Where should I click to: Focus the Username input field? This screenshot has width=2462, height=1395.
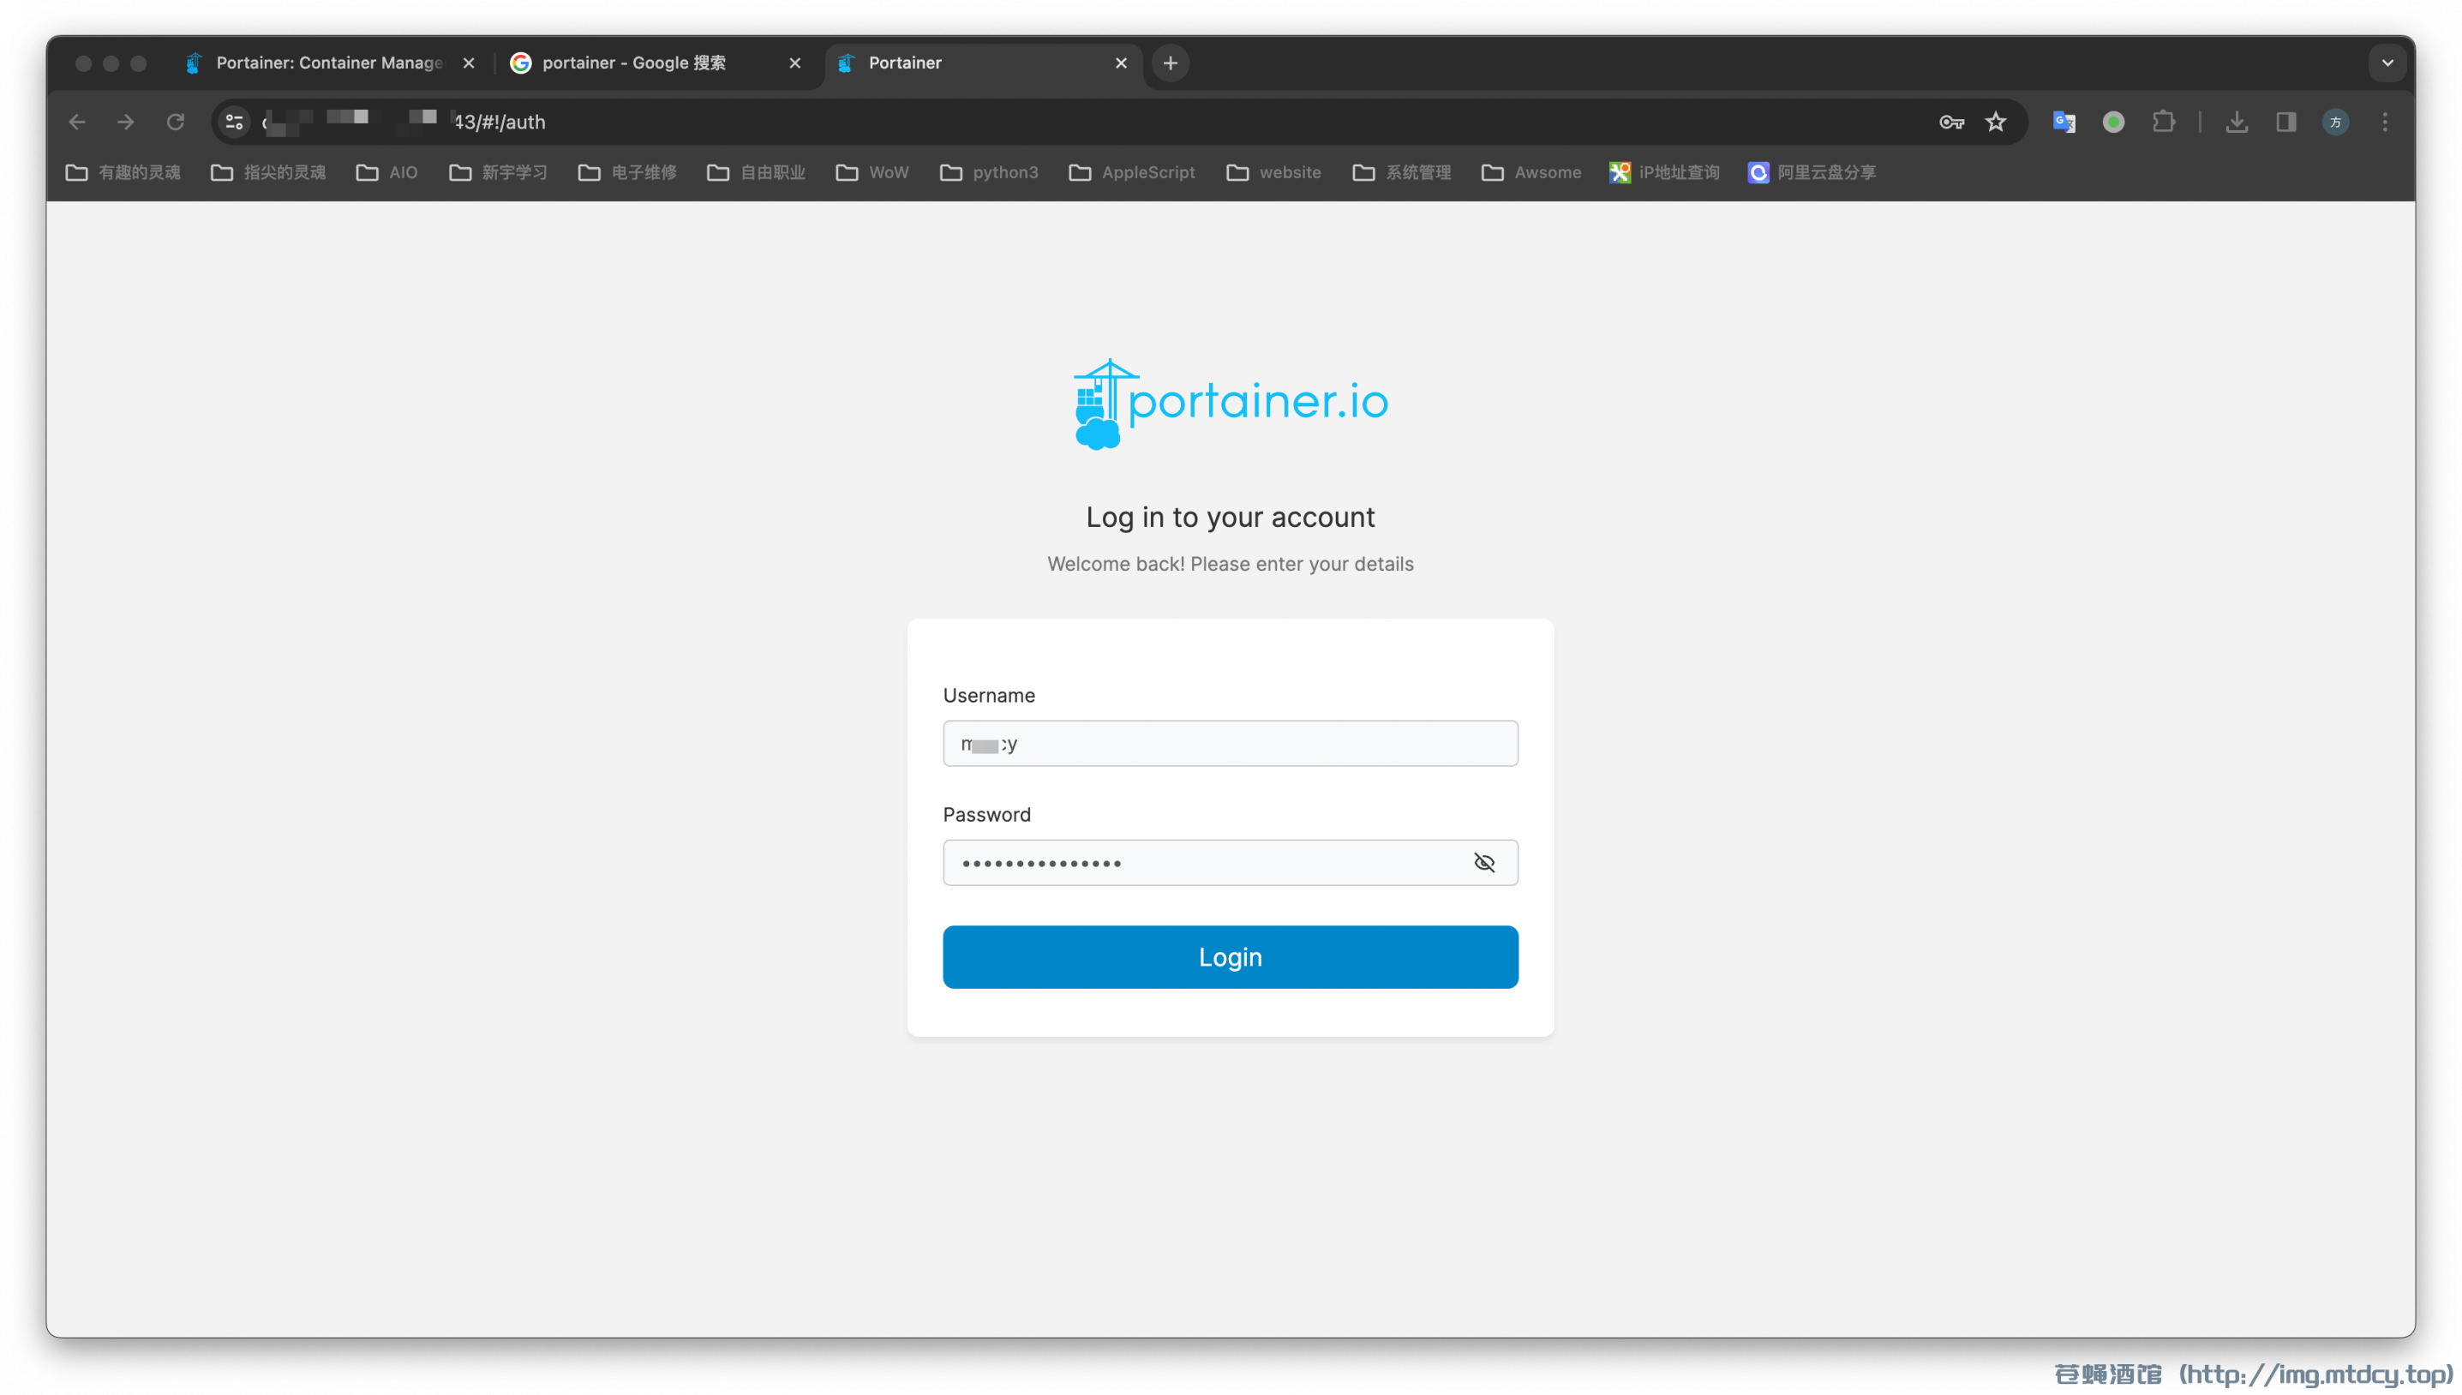pyautogui.click(x=1230, y=744)
